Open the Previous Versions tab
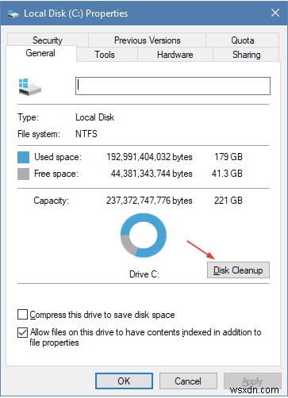The height and width of the screenshot is (398, 288). [x=147, y=40]
